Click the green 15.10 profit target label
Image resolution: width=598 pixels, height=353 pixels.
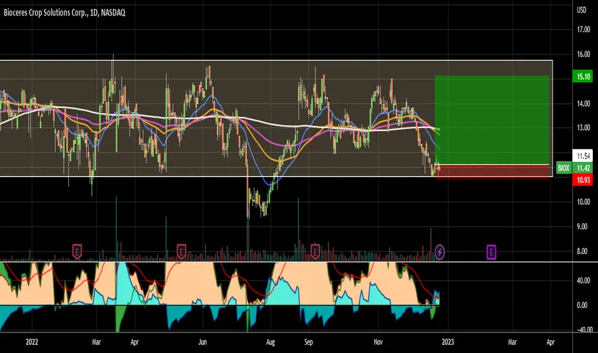pyautogui.click(x=583, y=76)
